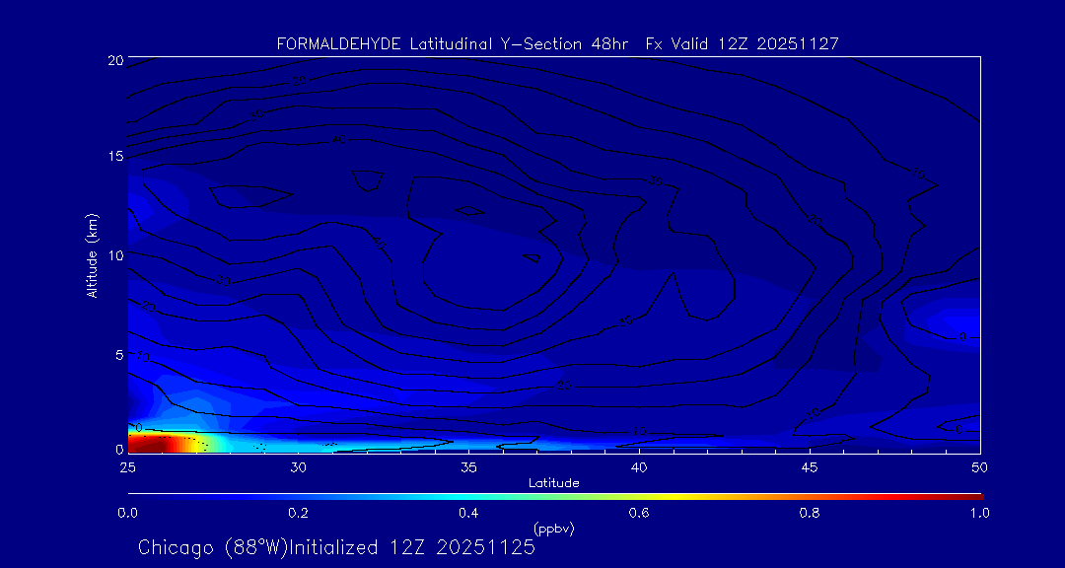Select the "Altitude (km)" vertical axis label
This screenshot has width=1065, height=568.
[x=93, y=255]
